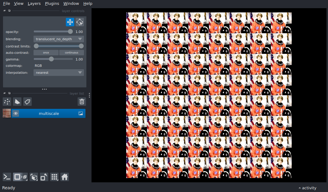Hide layer controls panel button

point(5,11)
